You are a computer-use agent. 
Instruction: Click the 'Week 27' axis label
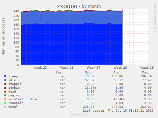(93, 68)
